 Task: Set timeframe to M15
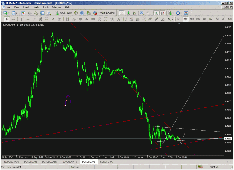coord(192,19)
